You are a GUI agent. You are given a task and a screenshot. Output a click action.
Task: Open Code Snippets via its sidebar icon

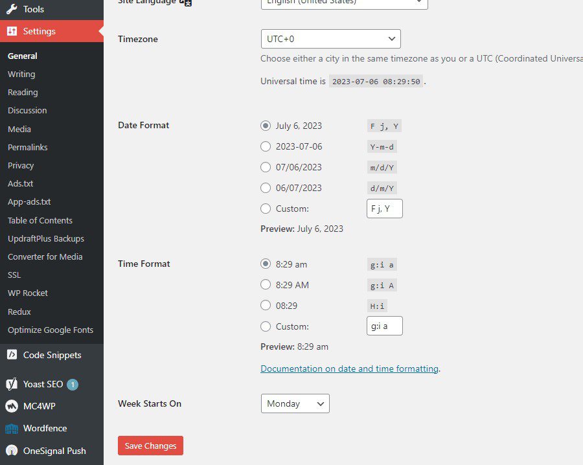click(x=12, y=355)
